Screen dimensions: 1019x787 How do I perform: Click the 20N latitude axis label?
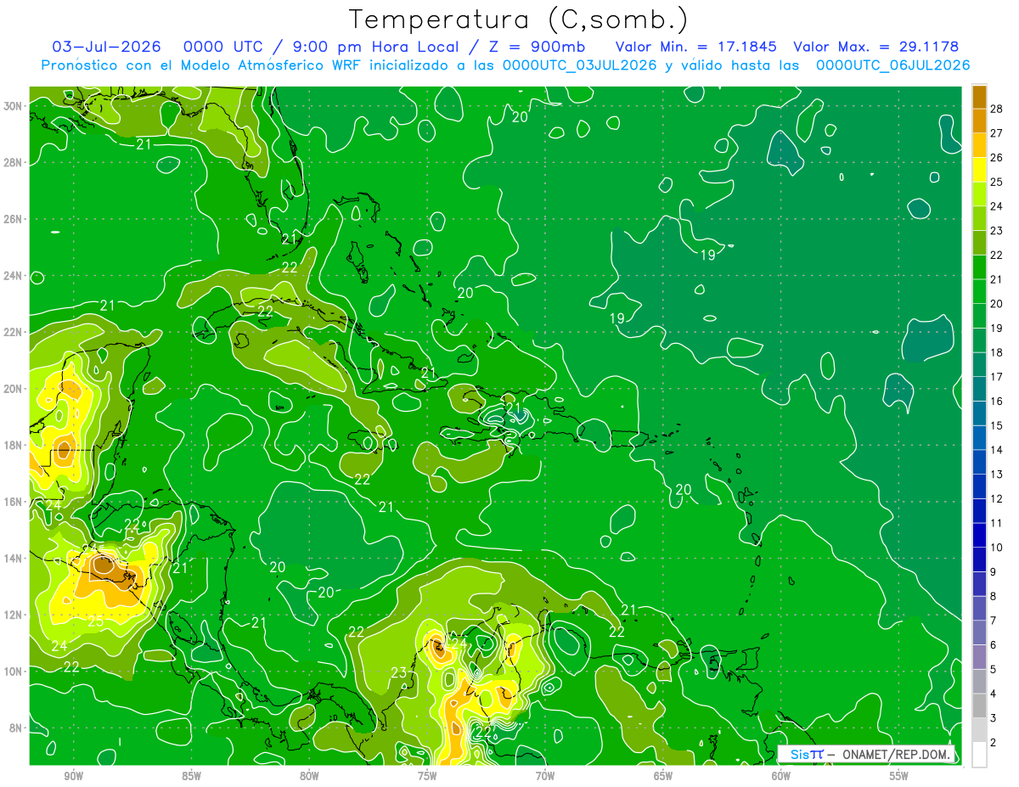point(12,389)
